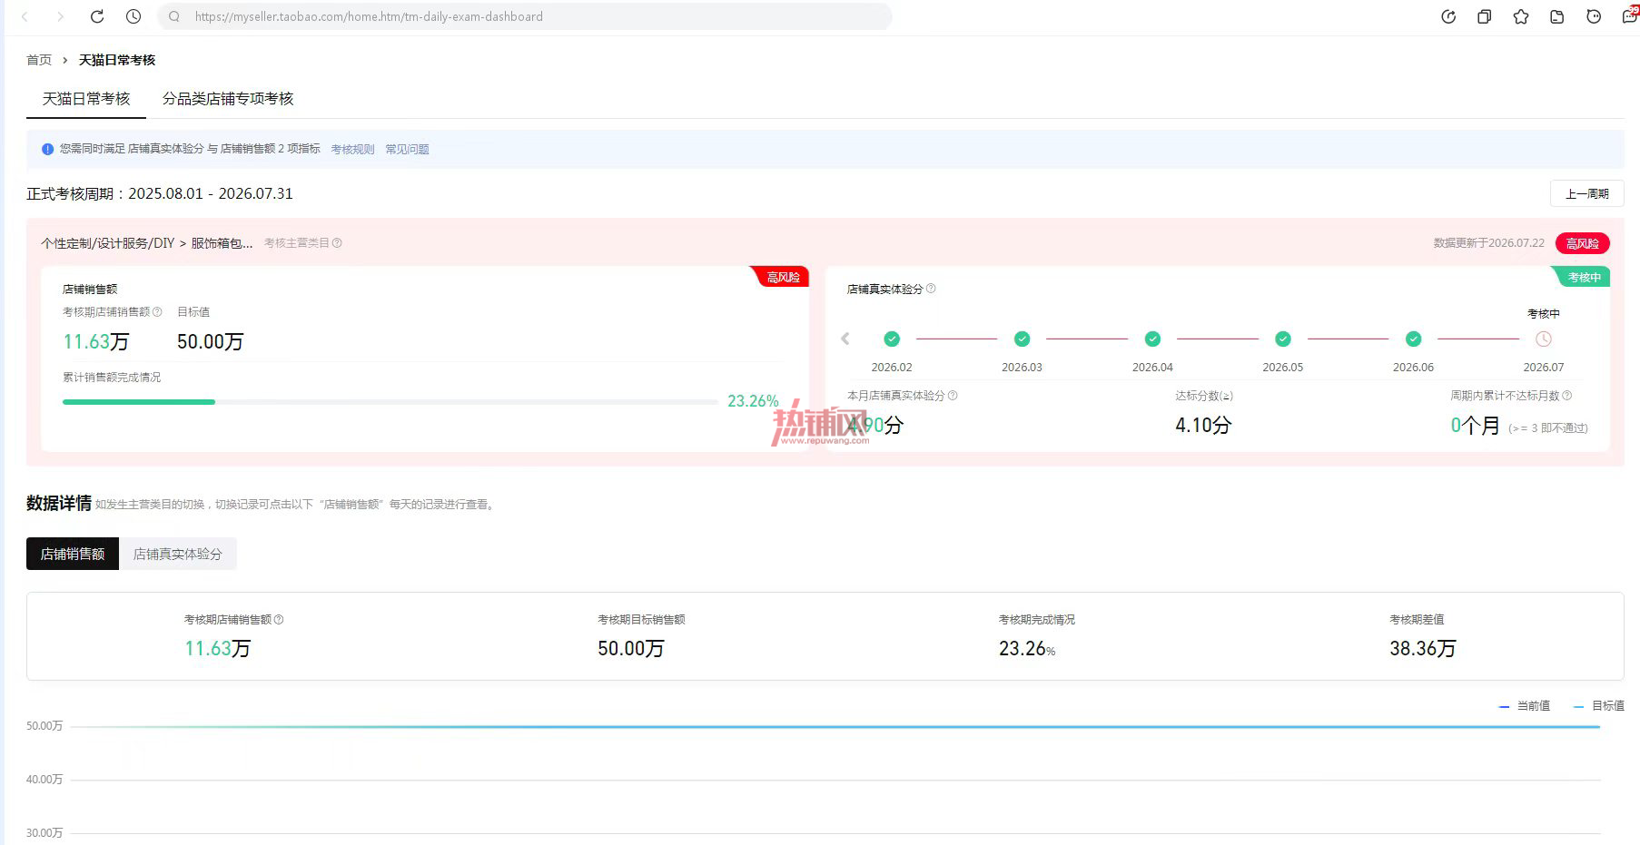Open help icon beside 考核主营类目

click(x=337, y=243)
